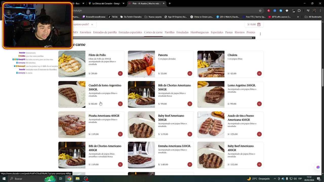The width and height of the screenshot is (324, 182).
Task: Open the BrowseBrowseBrowse bookmark
Action: click(94, 17)
